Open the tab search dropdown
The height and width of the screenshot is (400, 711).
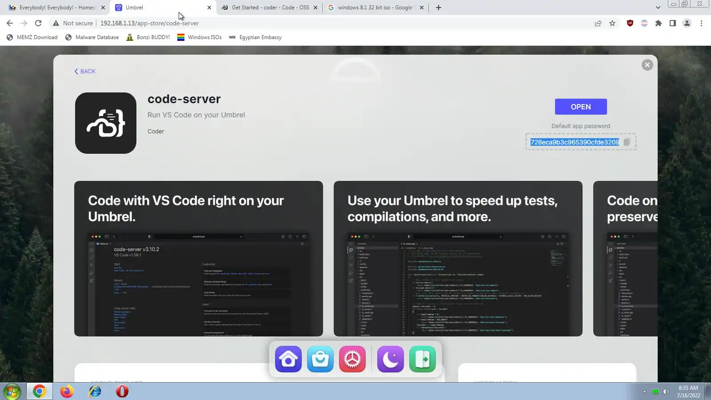tap(658, 8)
